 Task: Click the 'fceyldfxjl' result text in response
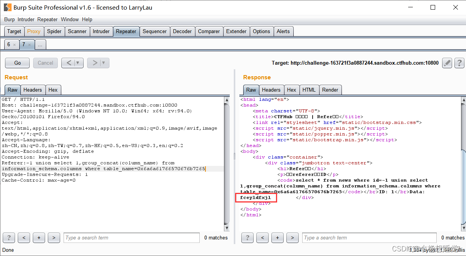pos(256,197)
